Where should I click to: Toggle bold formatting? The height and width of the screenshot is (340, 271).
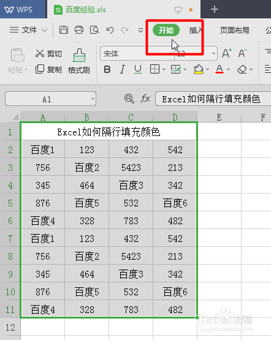(107, 70)
